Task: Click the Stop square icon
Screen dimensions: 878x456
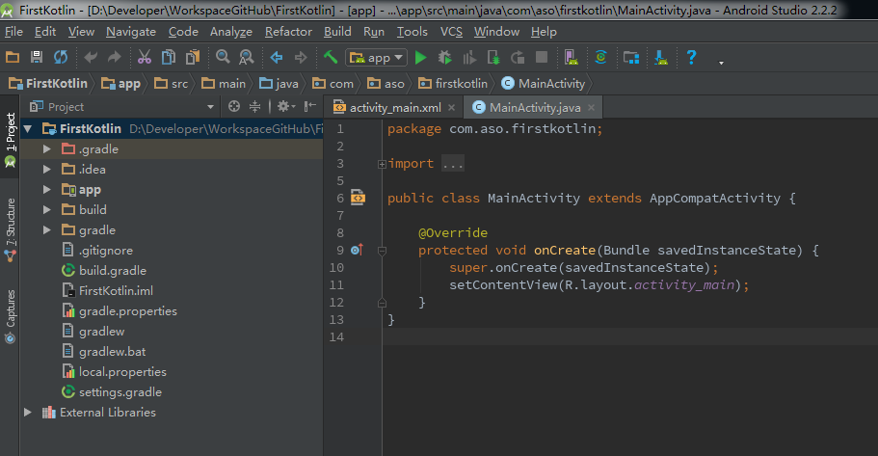Action: coord(542,57)
